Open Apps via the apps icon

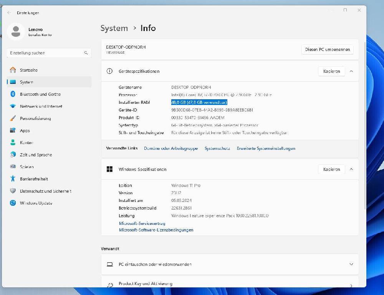13,131
